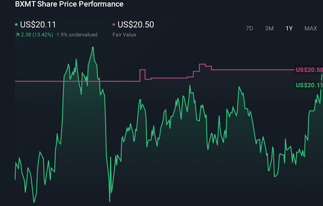Click the US$20.11 share price heading
Screen dimensions: 323x206
tap(38, 25)
